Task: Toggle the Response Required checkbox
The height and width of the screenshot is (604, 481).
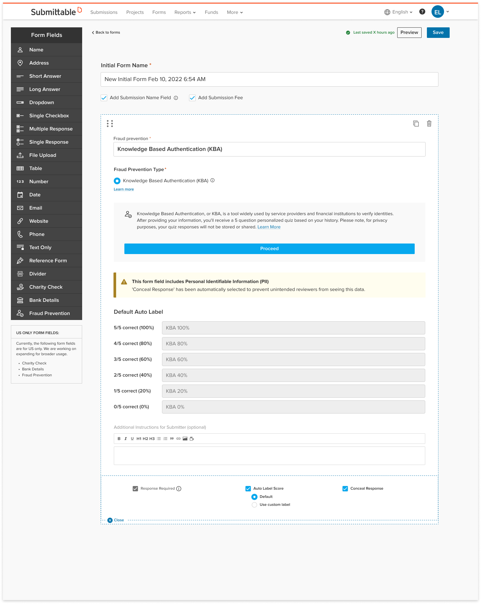Action: coord(135,489)
